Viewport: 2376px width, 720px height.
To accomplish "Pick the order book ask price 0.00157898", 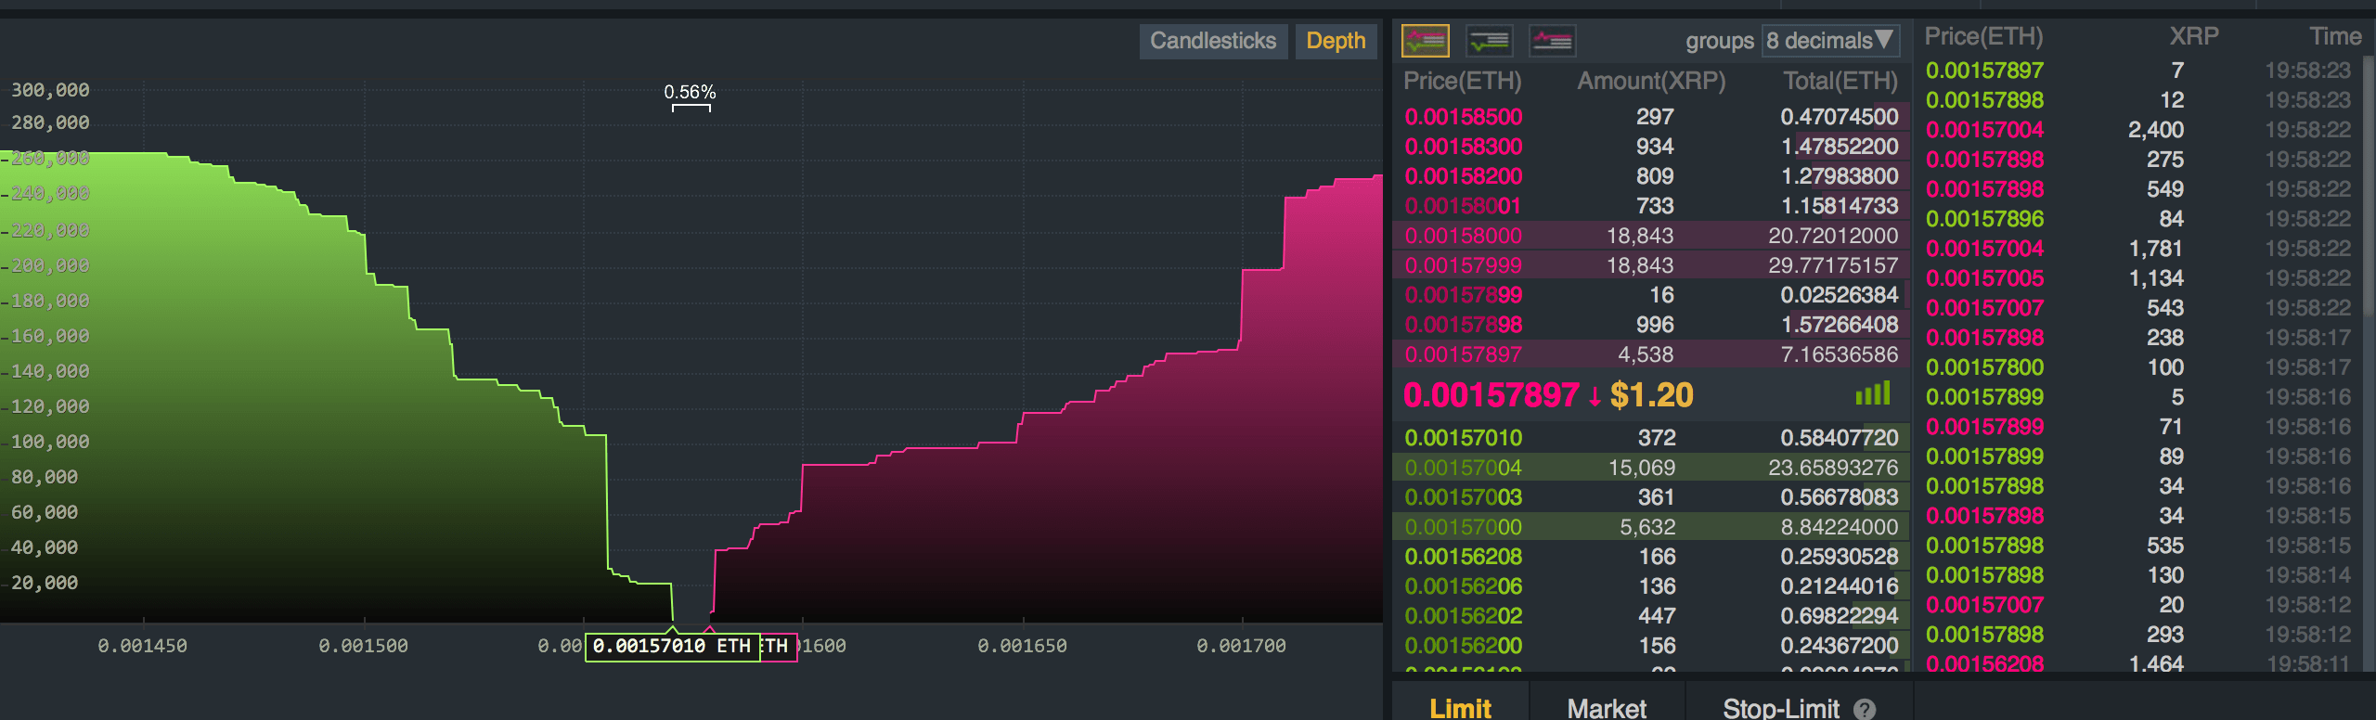I will tap(1464, 325).
